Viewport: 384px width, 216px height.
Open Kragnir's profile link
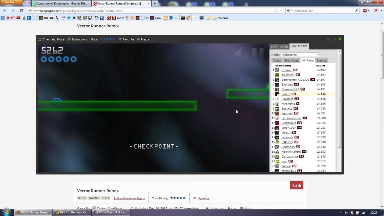(286, 70)
